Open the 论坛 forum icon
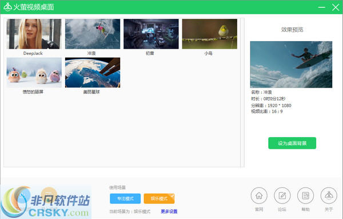The width and height of the screenshot is (343, 219). [282, 196]
